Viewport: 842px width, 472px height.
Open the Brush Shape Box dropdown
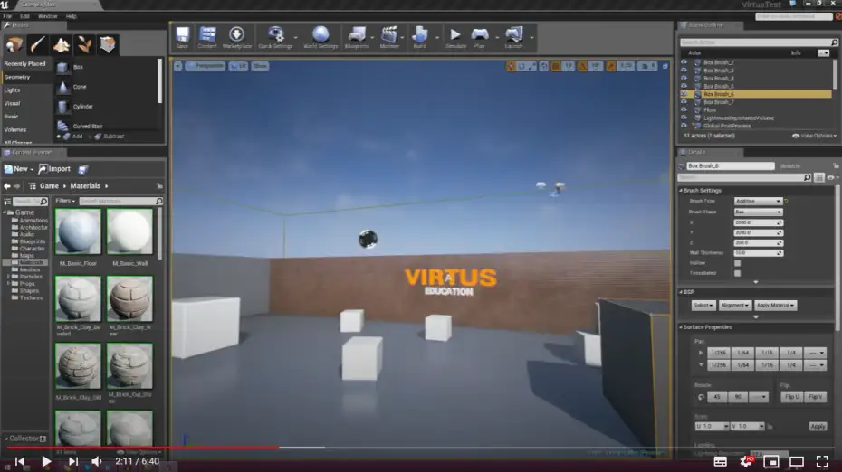758,212
